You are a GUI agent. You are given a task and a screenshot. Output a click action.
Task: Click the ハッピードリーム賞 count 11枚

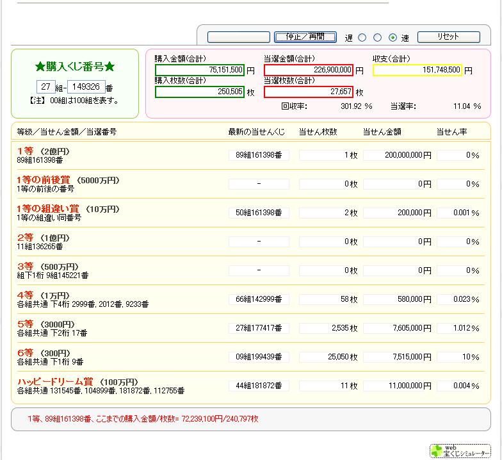[329, 386]
